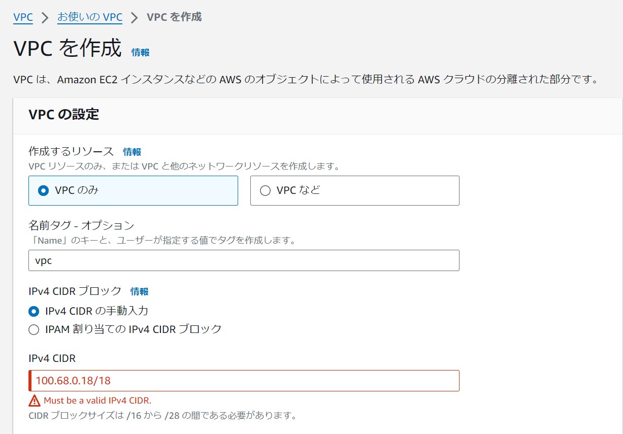Open the 情報 link beside IPv4 CIDR ブロック
The width and height of the screenshot is (623, 434).
(139, 291)
